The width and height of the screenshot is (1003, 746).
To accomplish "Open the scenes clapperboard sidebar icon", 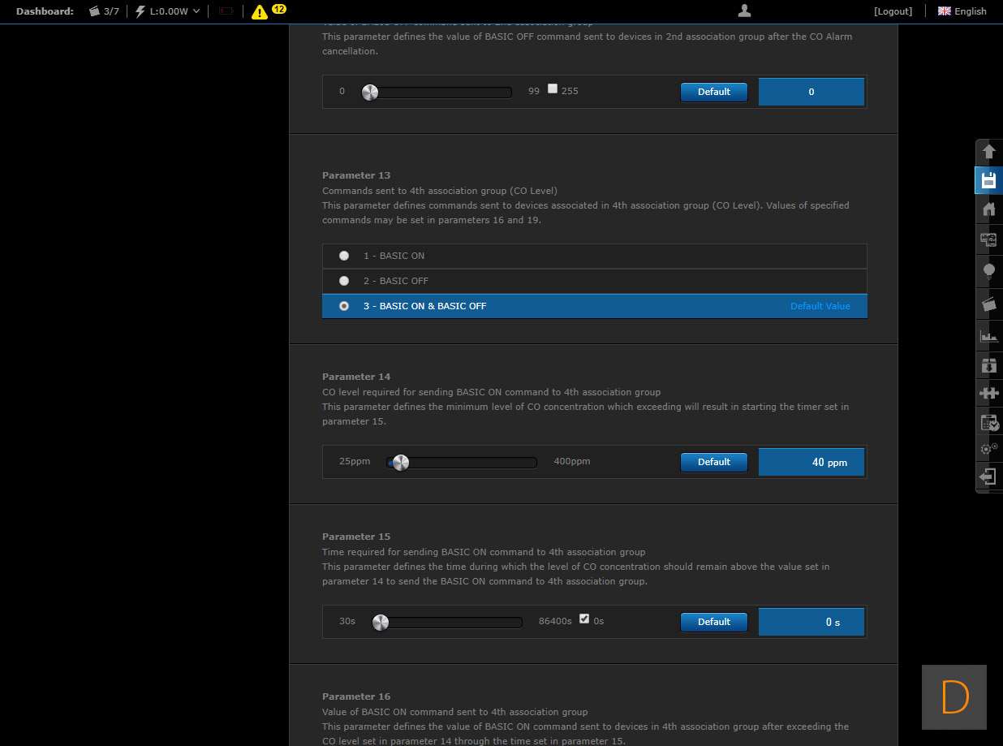I will pyautogui.click(x=988, y=304).
